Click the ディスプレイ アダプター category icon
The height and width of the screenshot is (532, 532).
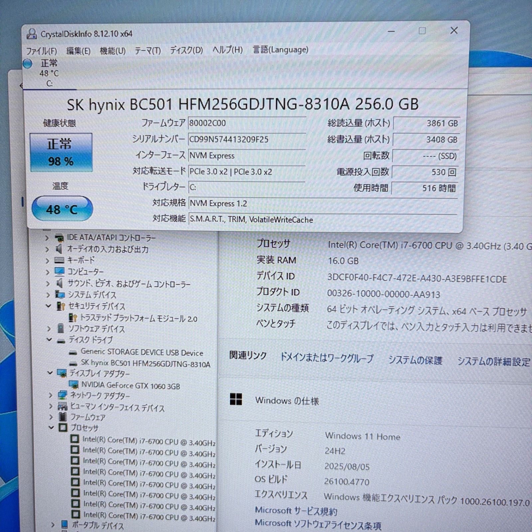click(62, 373)
